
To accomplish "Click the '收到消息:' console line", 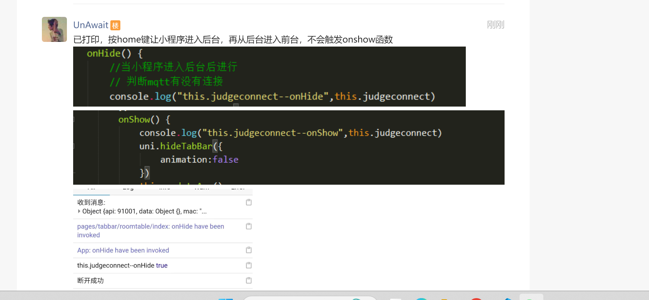I will 91,202.
